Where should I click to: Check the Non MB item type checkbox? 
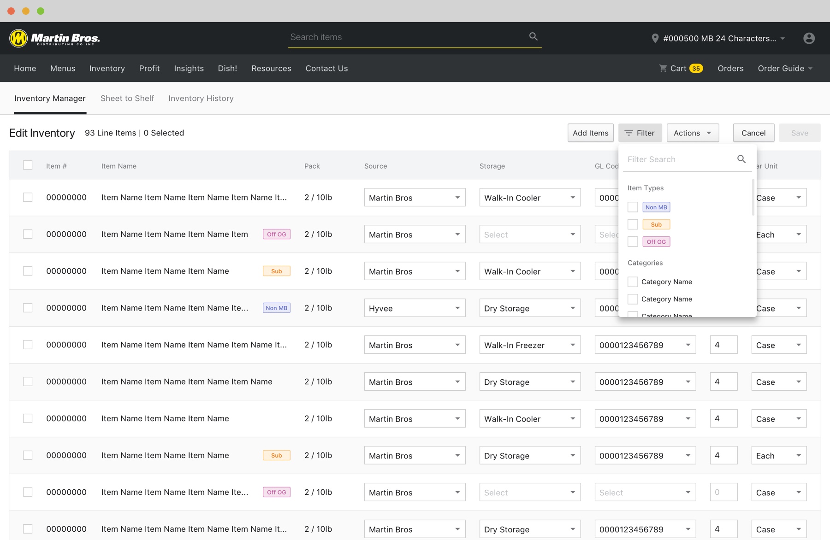633,207
